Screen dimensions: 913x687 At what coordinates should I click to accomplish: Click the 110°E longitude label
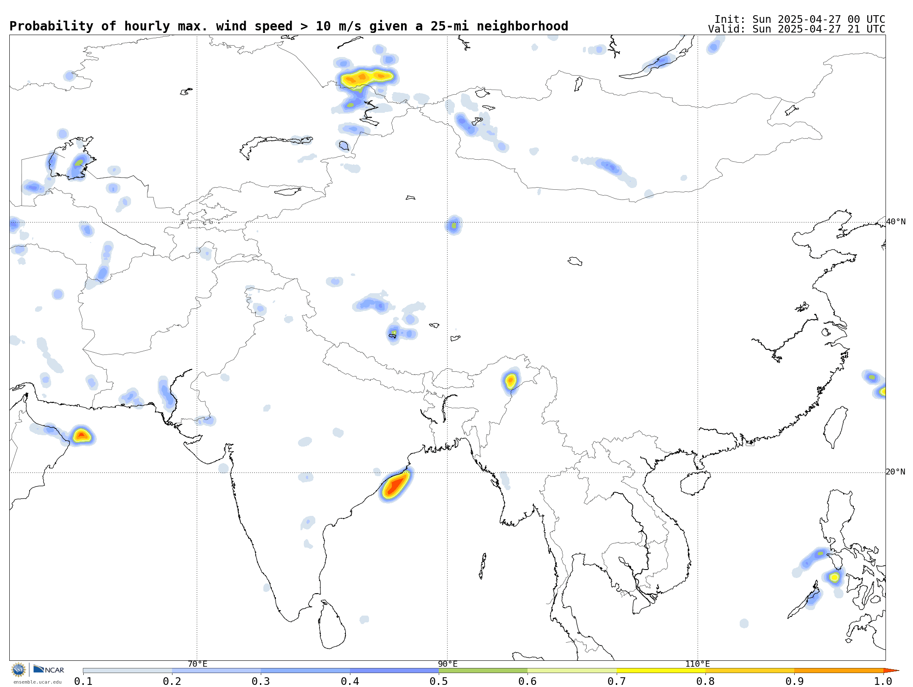[x=697, y=664]
